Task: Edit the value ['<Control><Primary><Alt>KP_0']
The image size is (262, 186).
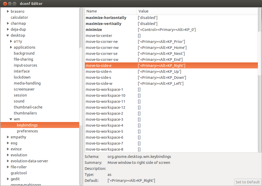Action: pos(167,30)
